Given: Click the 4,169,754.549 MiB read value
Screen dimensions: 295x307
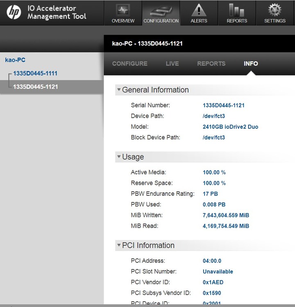Looking at the screenshot, I should coord(226,226).
